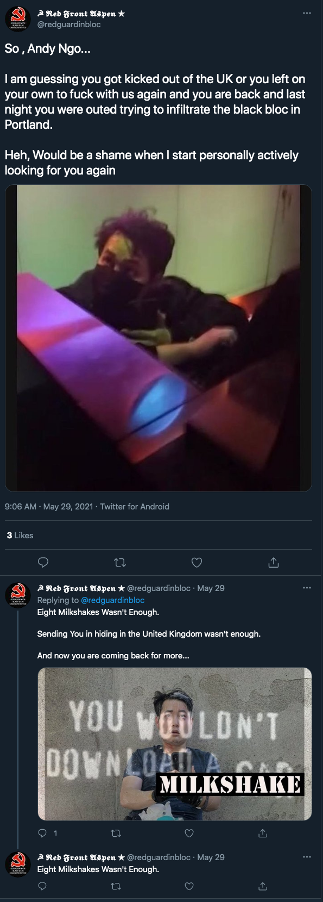Open the MILKSHAKE meme image

click(174, 744)
